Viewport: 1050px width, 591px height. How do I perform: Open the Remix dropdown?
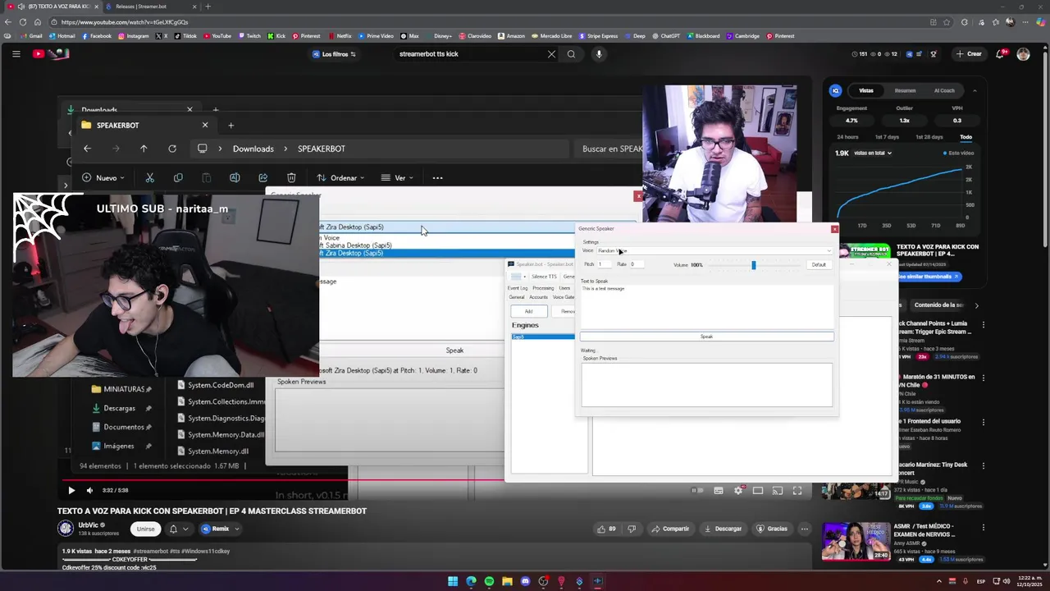coord(220,529)
